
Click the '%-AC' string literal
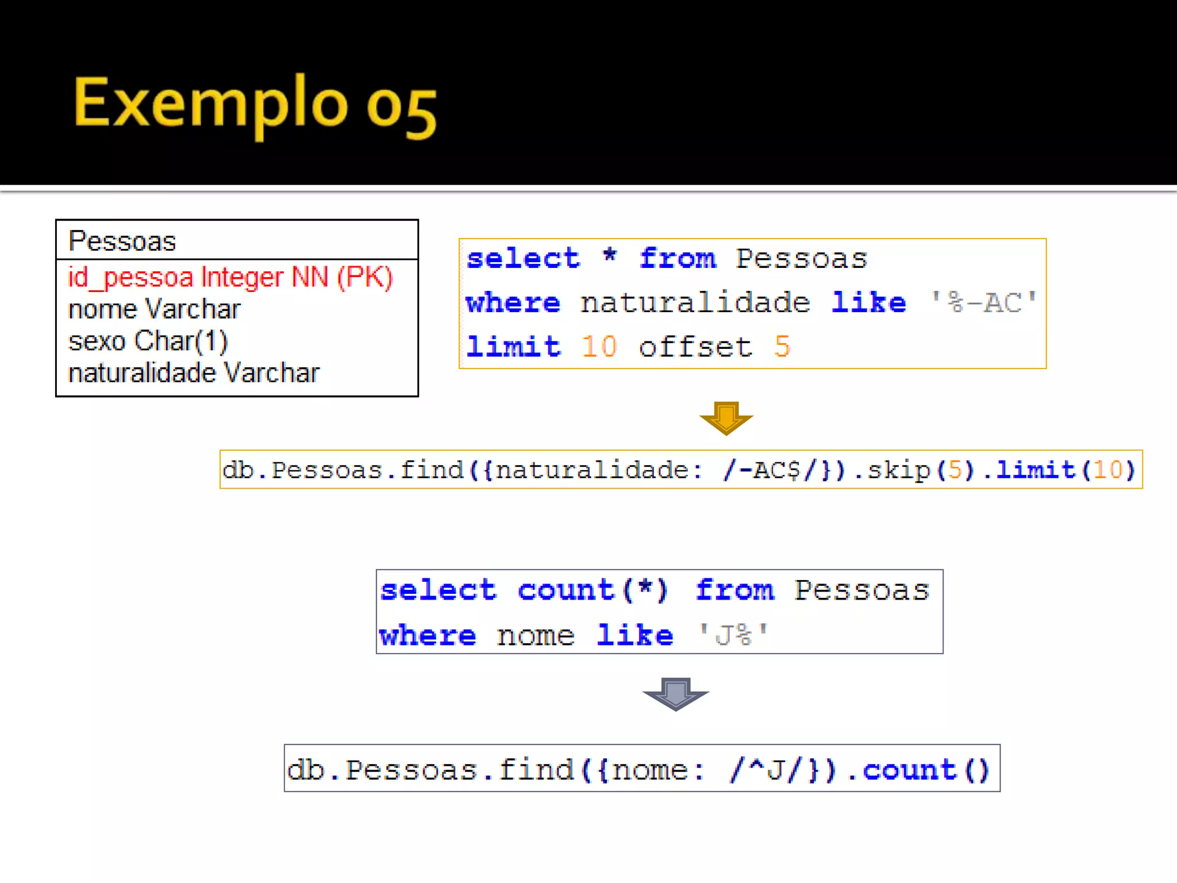click(984, 302)
